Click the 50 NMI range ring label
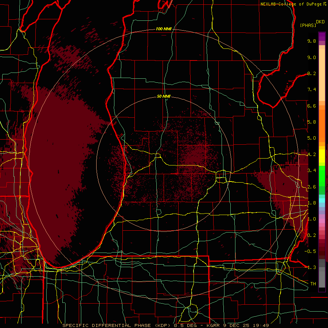The image size is (328, 328). (x=164, y=96)
